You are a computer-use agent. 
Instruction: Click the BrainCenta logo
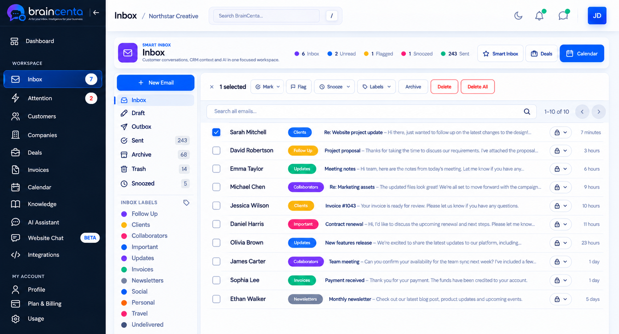(x=45, y=13)
